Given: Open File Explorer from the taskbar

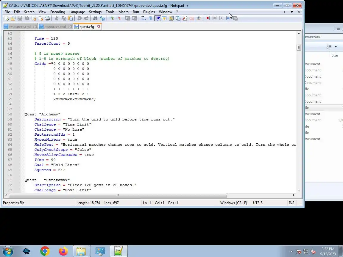Looking at the screenshot, I should point(81,251).
